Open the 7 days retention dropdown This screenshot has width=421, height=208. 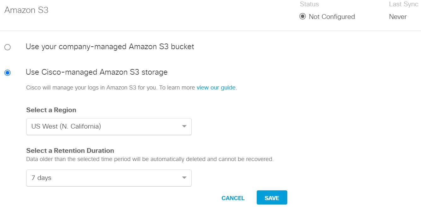[x=108, y=178]
